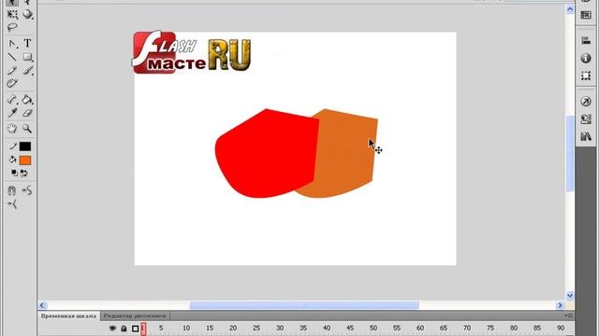Open the Align panel icon
599x336 pixels.
586,40
